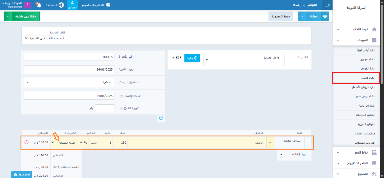Open the invoice template dropdown قالب الفاتورة
The height and width of the screenshot is (178, 384).
point(44,38)
